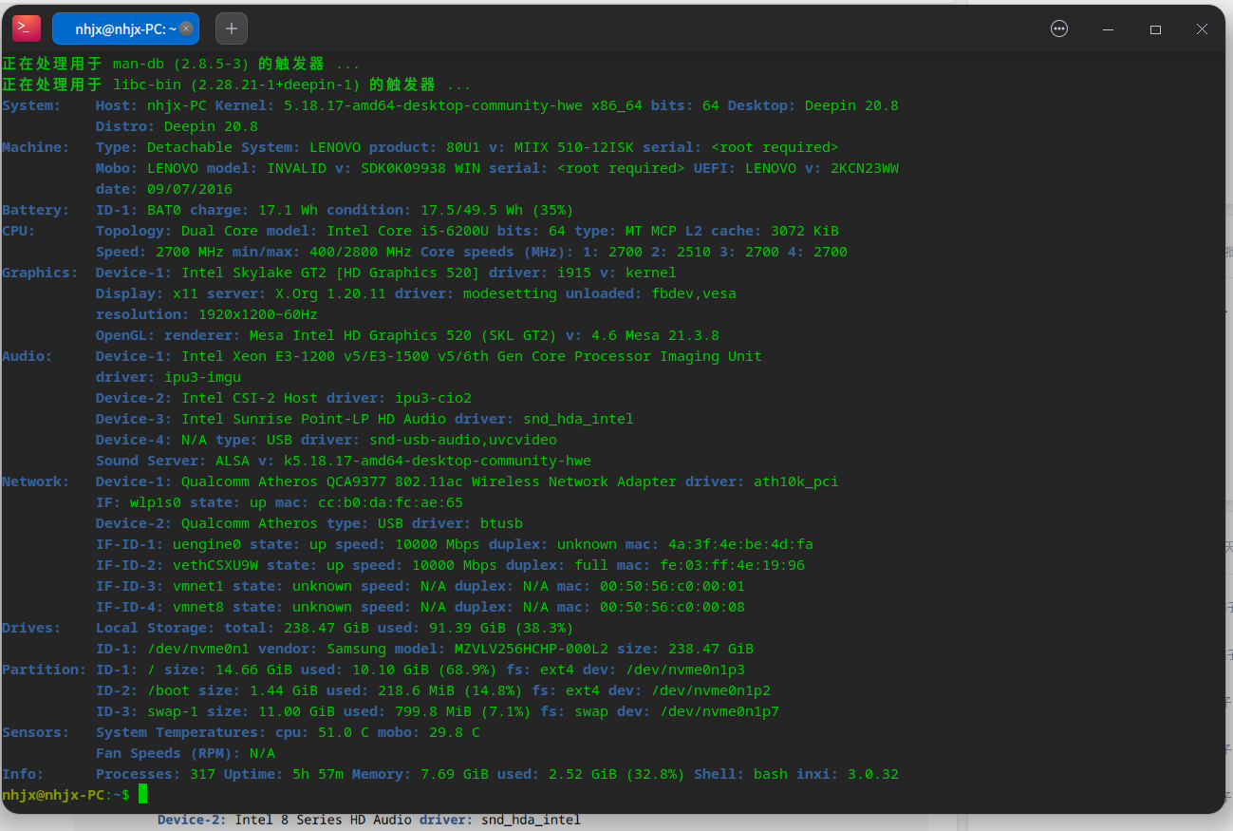Click the Sensors: section label
Viewport: 1233px width, 831px height.
coord(36,732)
